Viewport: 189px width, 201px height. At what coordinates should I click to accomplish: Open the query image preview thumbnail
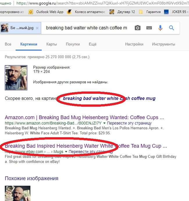tap(16, 78)
